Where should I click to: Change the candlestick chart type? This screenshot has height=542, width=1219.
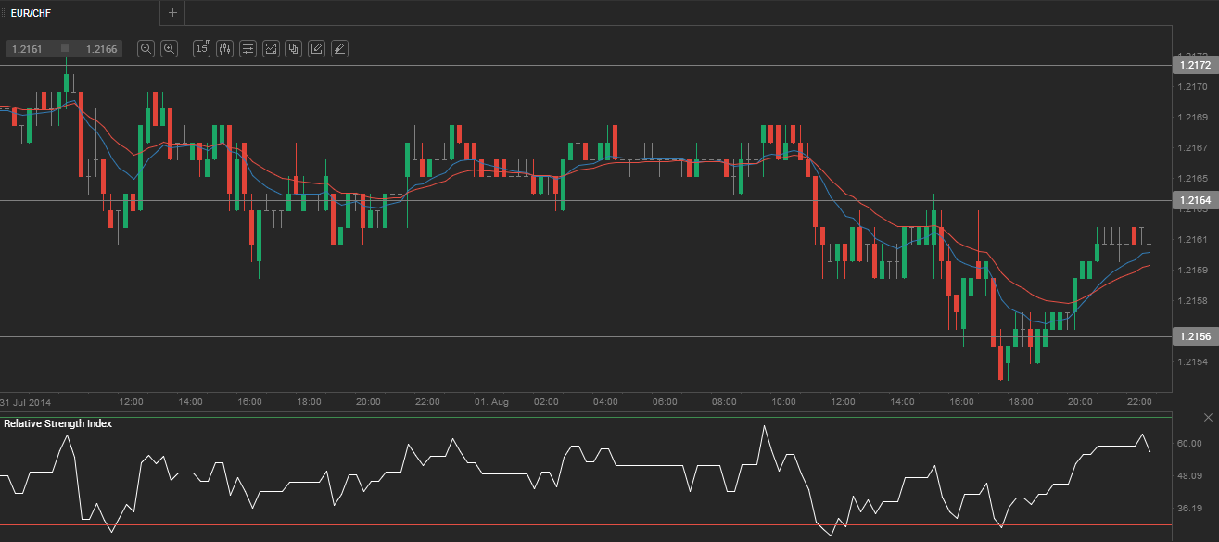[224, 49]
